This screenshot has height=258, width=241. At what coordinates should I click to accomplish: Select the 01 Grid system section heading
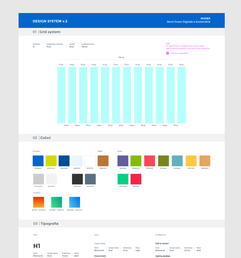[x=46, y=32]
